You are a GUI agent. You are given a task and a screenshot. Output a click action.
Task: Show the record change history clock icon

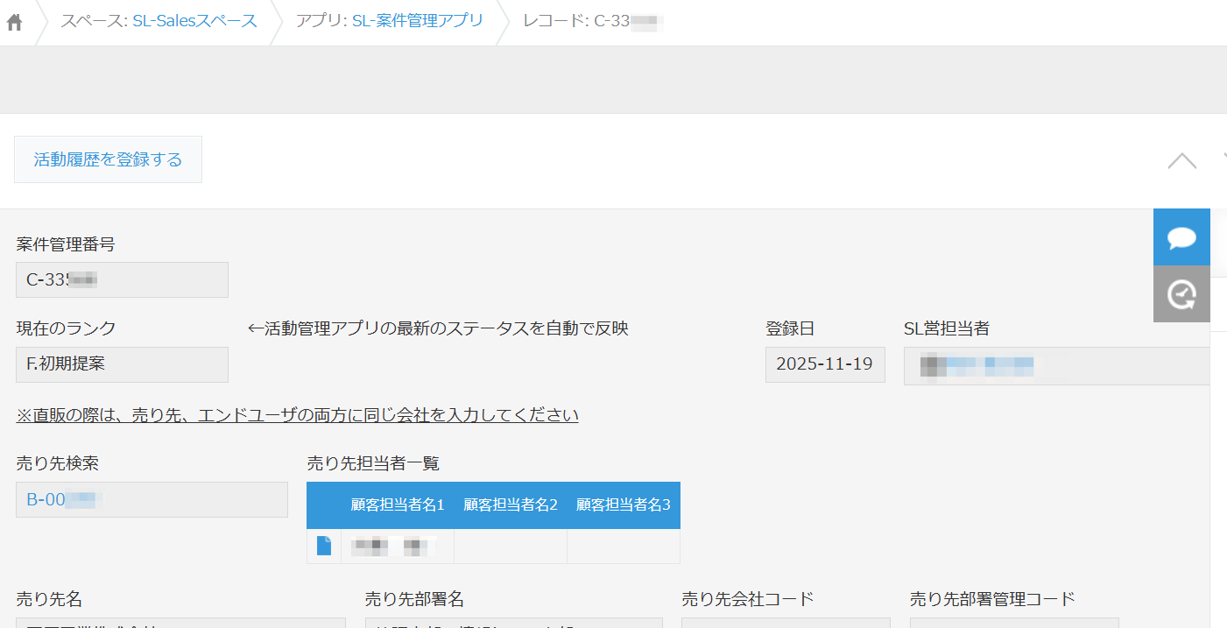tap(1181, 294)
